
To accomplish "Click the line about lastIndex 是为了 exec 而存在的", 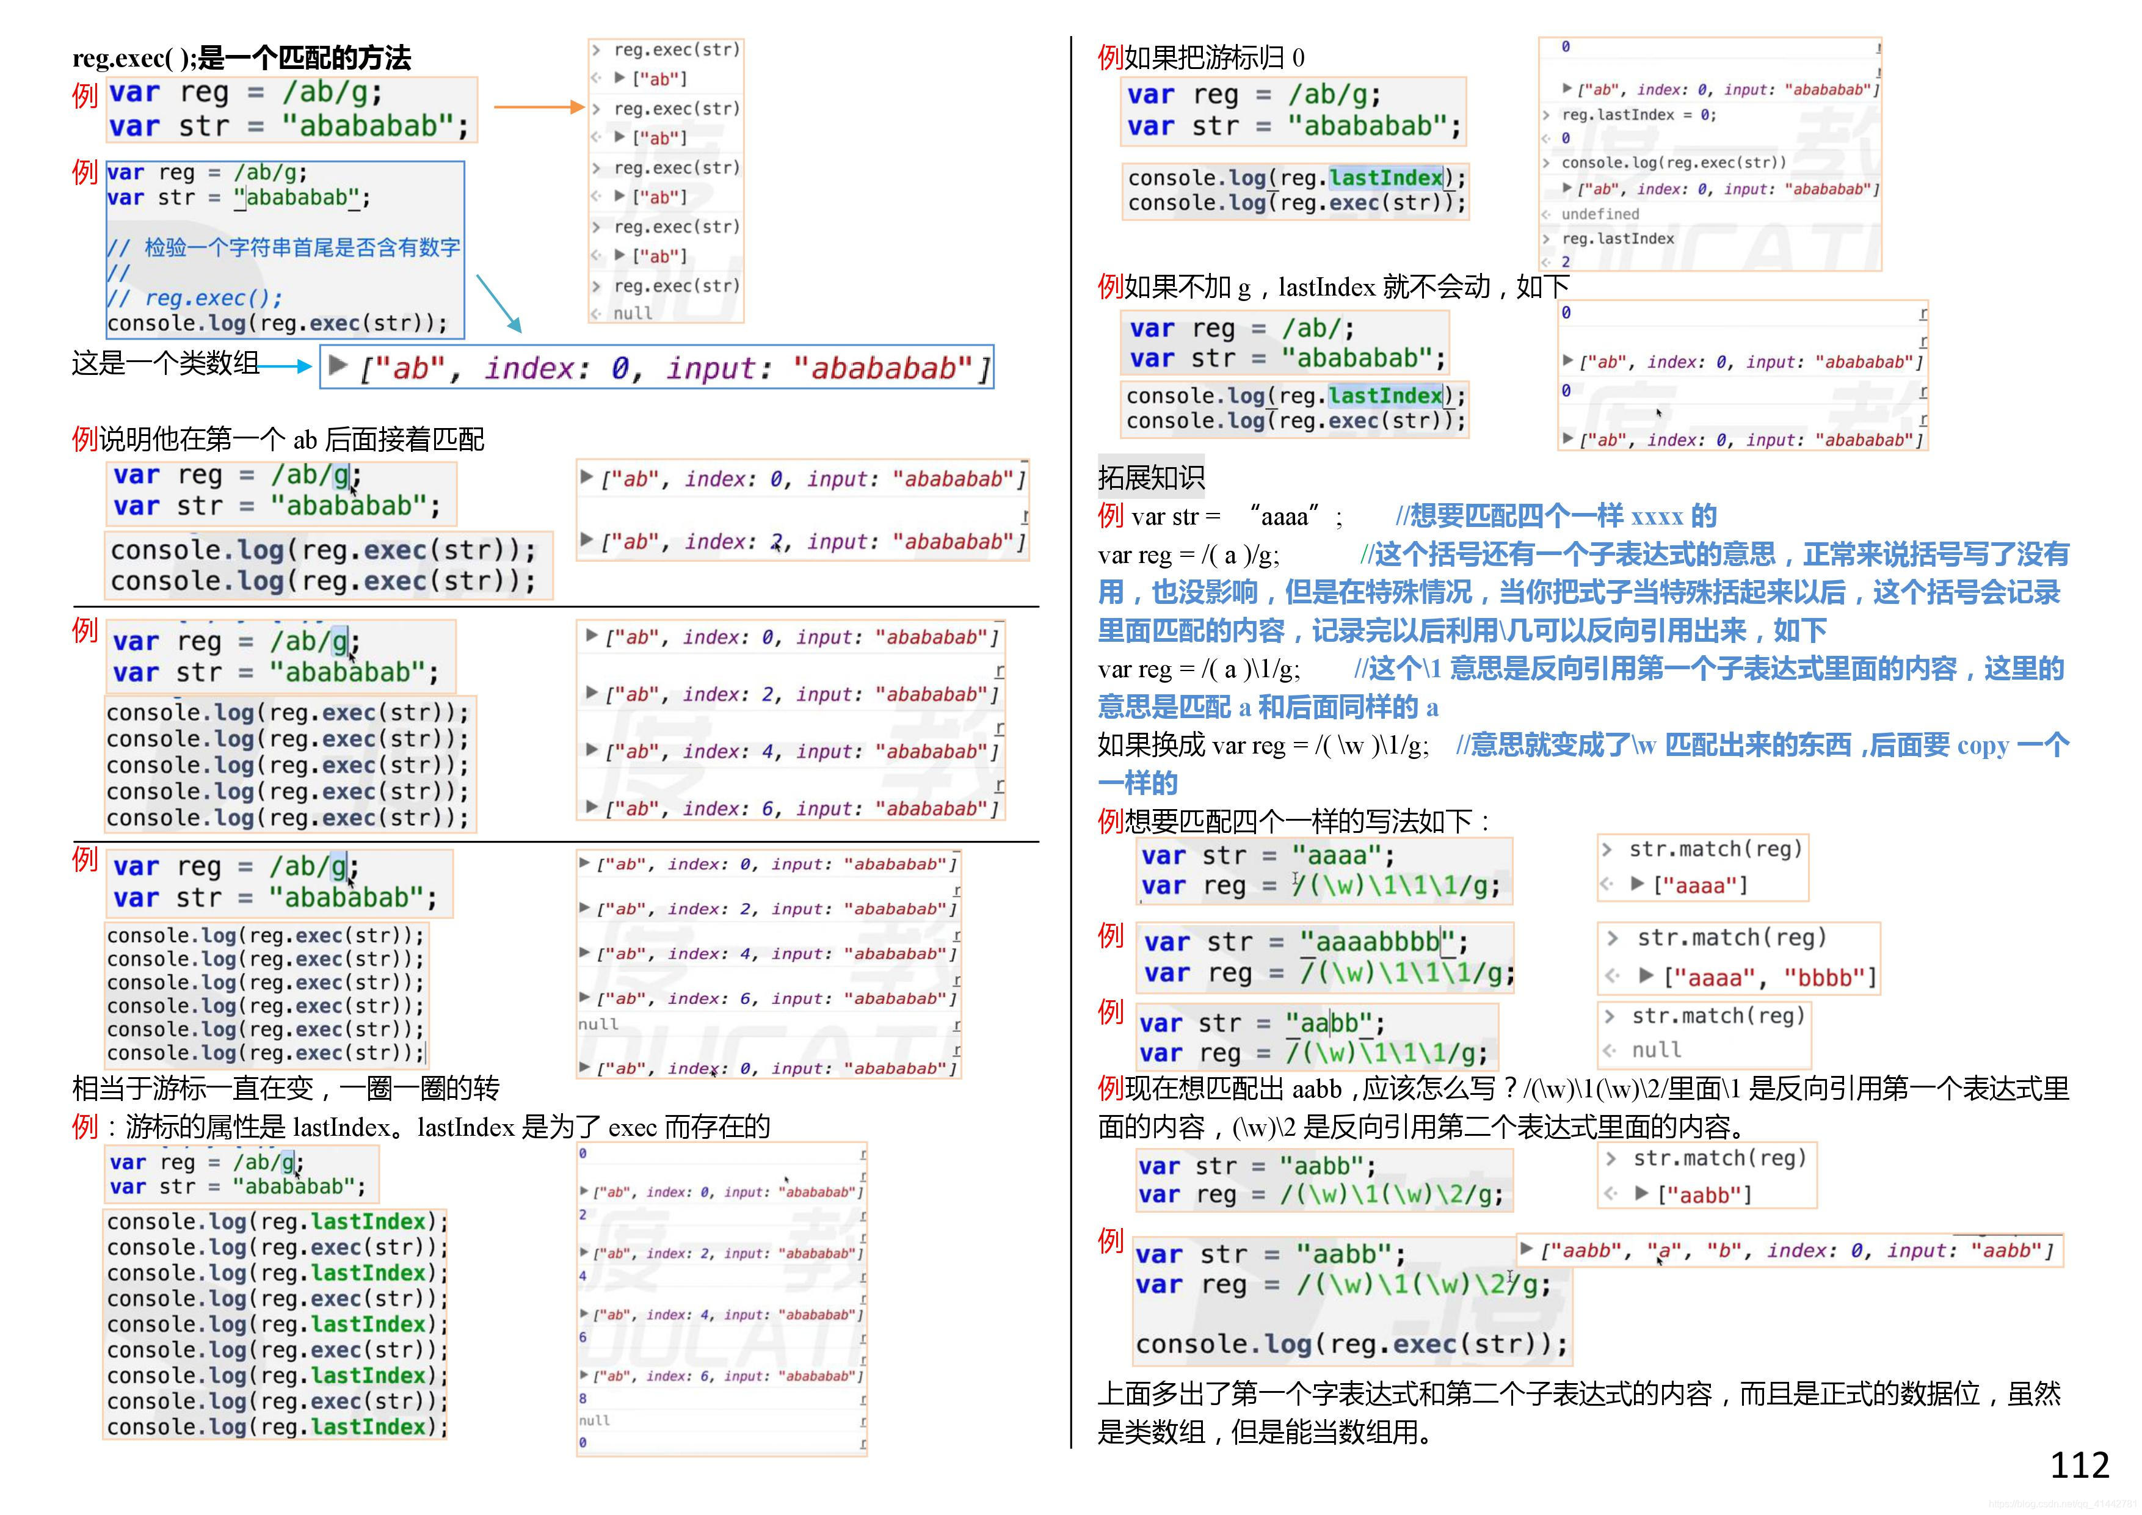I will [421, 1127].
